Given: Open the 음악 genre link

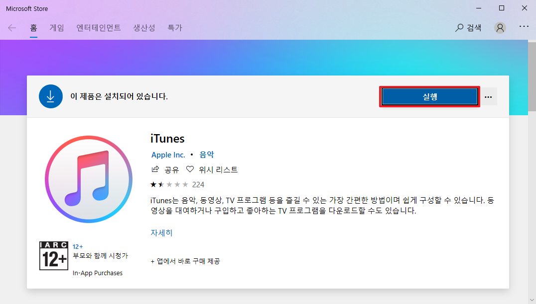Looking at the screenshot, I should pyautogui.click(x=207, y=154).
